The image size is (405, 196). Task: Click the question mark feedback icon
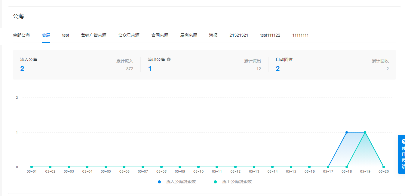403,141
